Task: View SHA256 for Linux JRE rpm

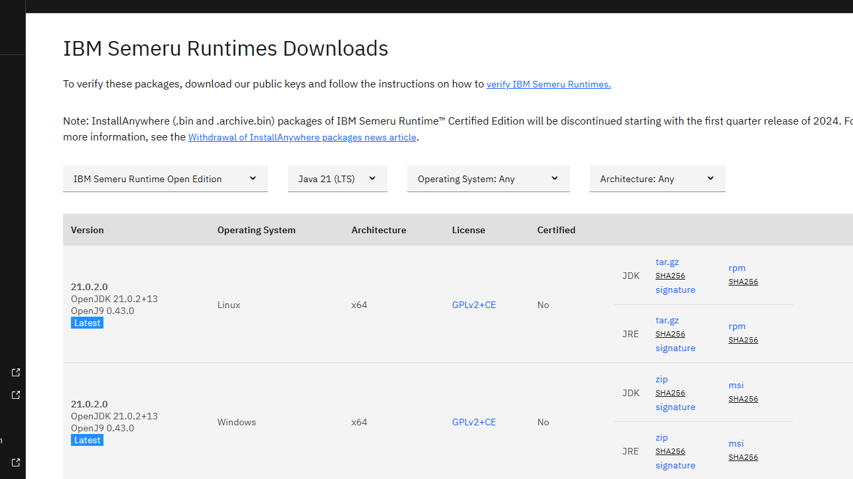Action: click(x=743, y=340)
